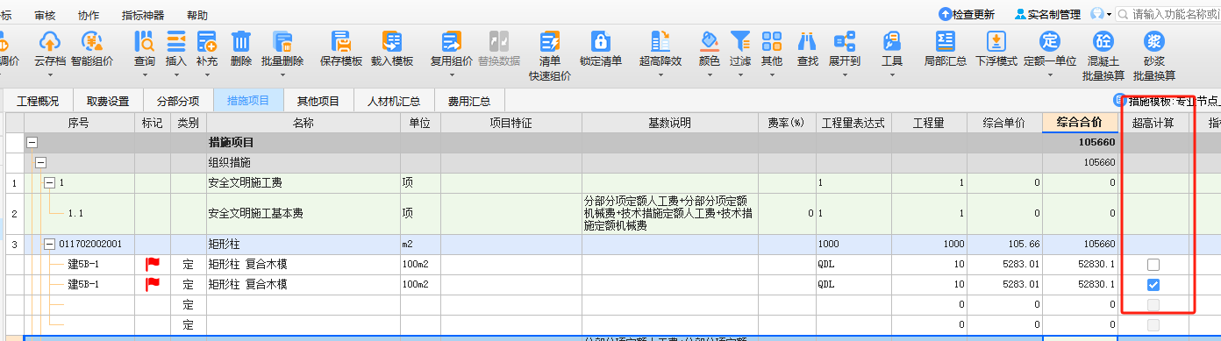The width and height of the screenshot is (1221, 341).
Task: Switch to the 取费设置 tab
Action: click(108, 101)
